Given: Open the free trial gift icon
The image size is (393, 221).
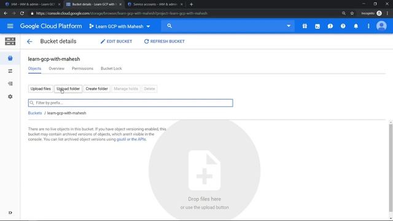Looking at the screenshot, I should (x=305, y=26).
